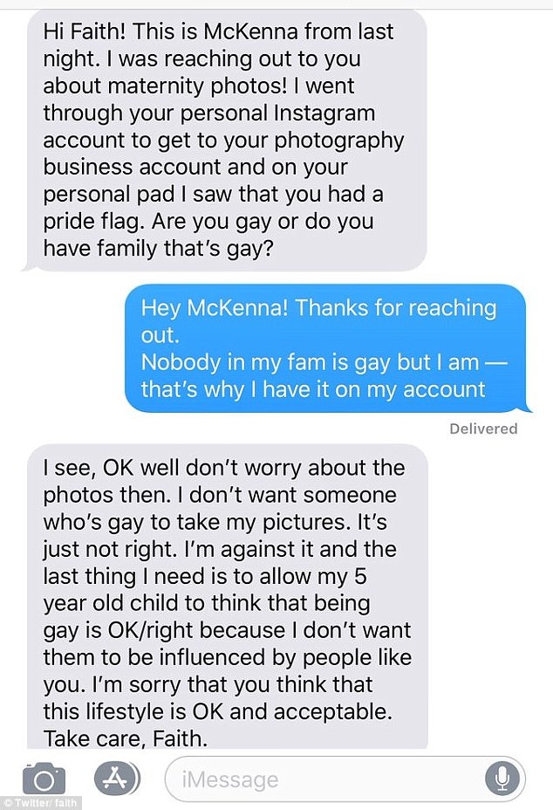
Task: Click the 'Thanks for reaching out' text
Action: pos(318,321)
